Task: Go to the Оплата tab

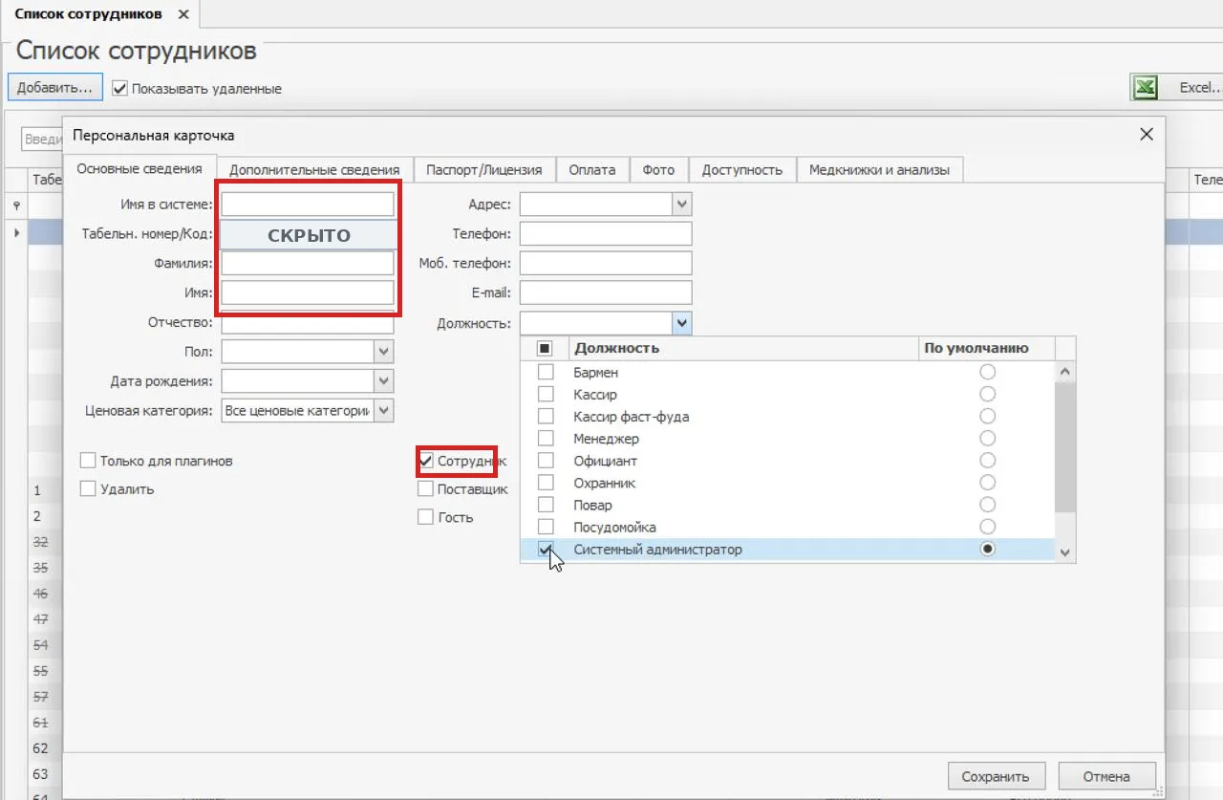Action: 592,170
